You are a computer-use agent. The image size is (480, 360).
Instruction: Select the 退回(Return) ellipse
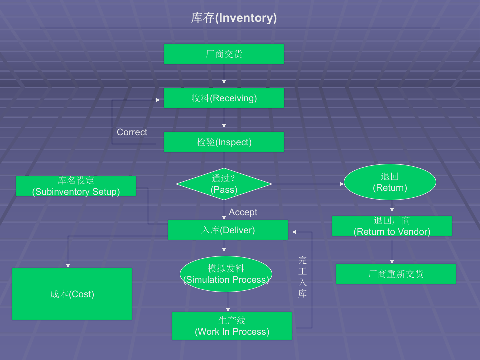(390, 182)
